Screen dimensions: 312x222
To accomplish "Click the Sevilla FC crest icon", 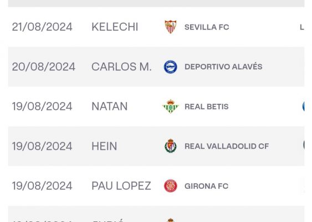I will [x=171, y=27].
